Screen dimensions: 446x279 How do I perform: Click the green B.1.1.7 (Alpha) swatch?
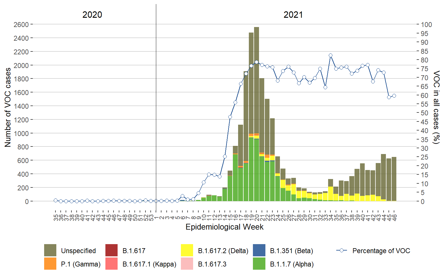click(259, 264)
